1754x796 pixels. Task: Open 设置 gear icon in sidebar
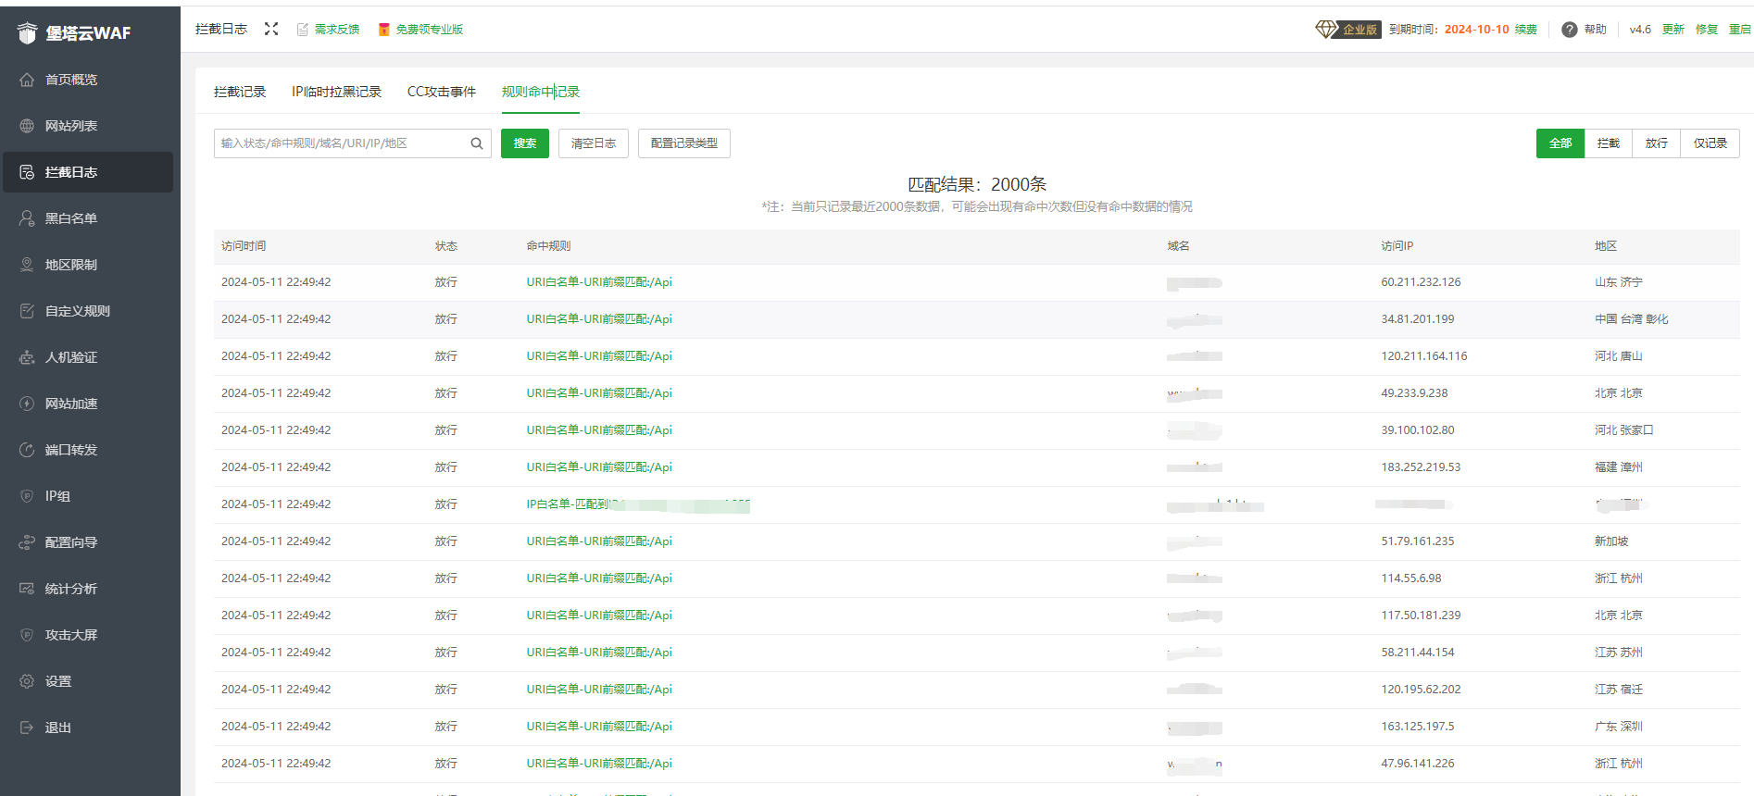(27, 681)
